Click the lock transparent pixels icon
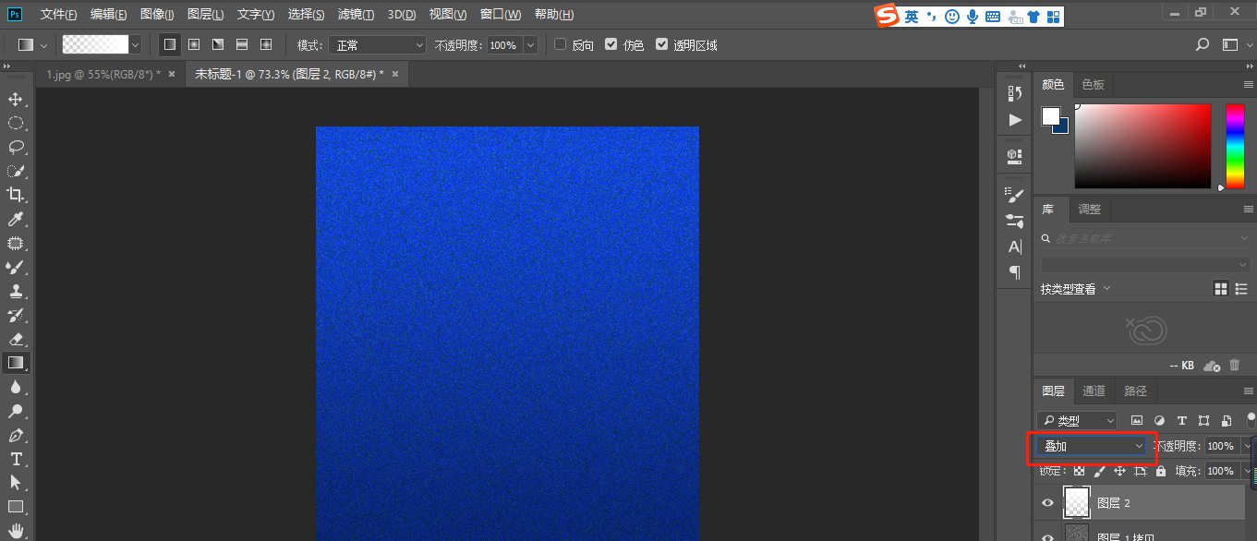 coord(1079,470)
